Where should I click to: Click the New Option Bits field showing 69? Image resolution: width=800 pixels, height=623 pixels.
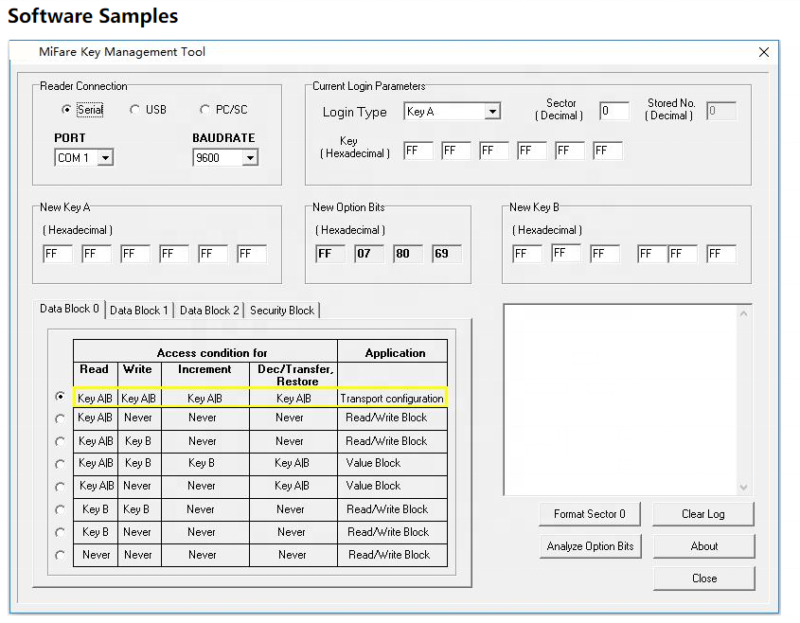447,254
